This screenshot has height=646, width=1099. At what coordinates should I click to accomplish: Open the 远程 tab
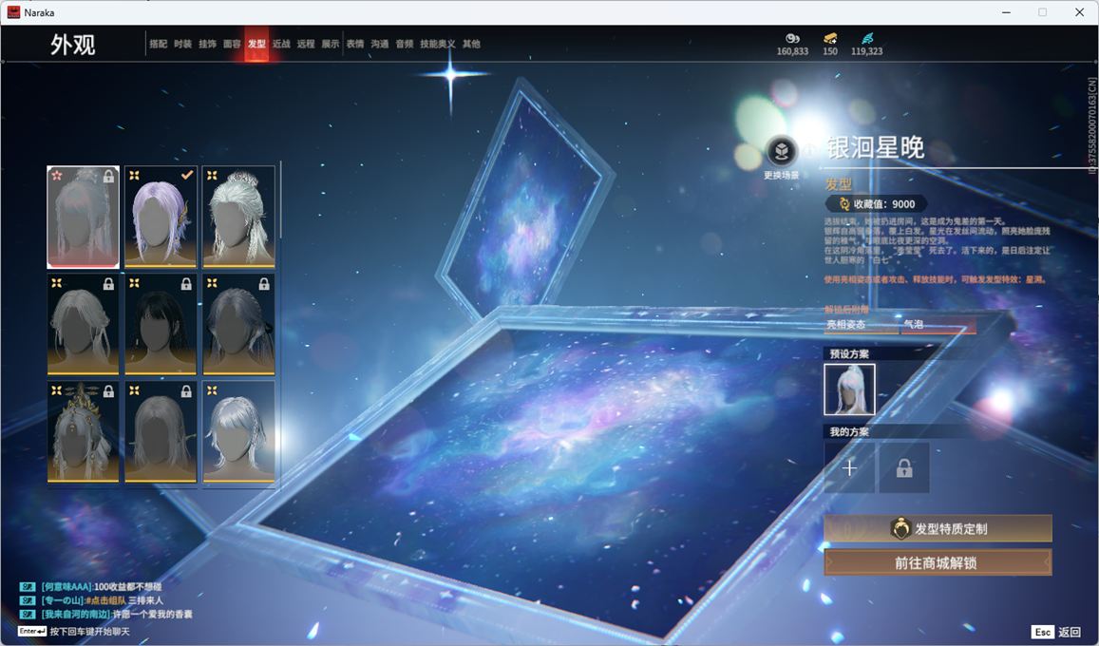(x=306, y=44)
